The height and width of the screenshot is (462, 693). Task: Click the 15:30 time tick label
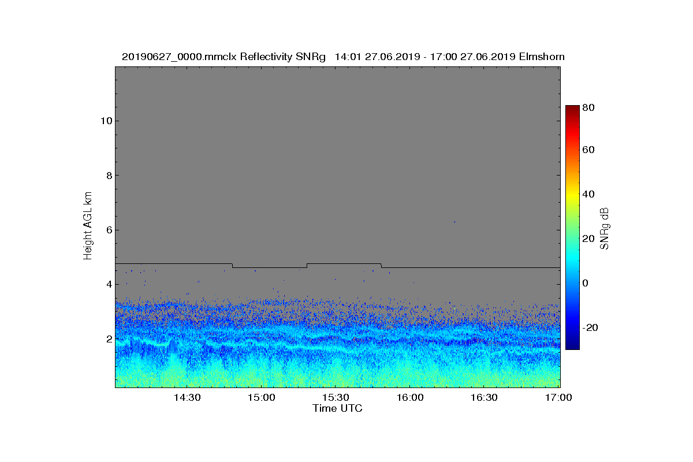click(x=336, y=398)
